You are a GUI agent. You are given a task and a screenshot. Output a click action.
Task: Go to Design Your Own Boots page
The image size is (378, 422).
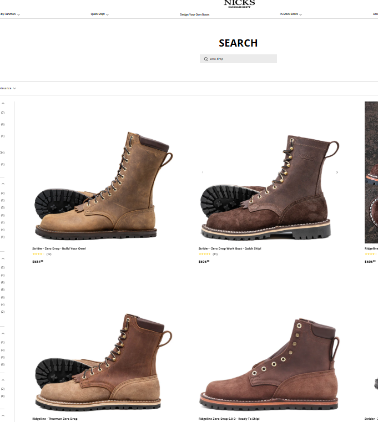tap(194, 14)
